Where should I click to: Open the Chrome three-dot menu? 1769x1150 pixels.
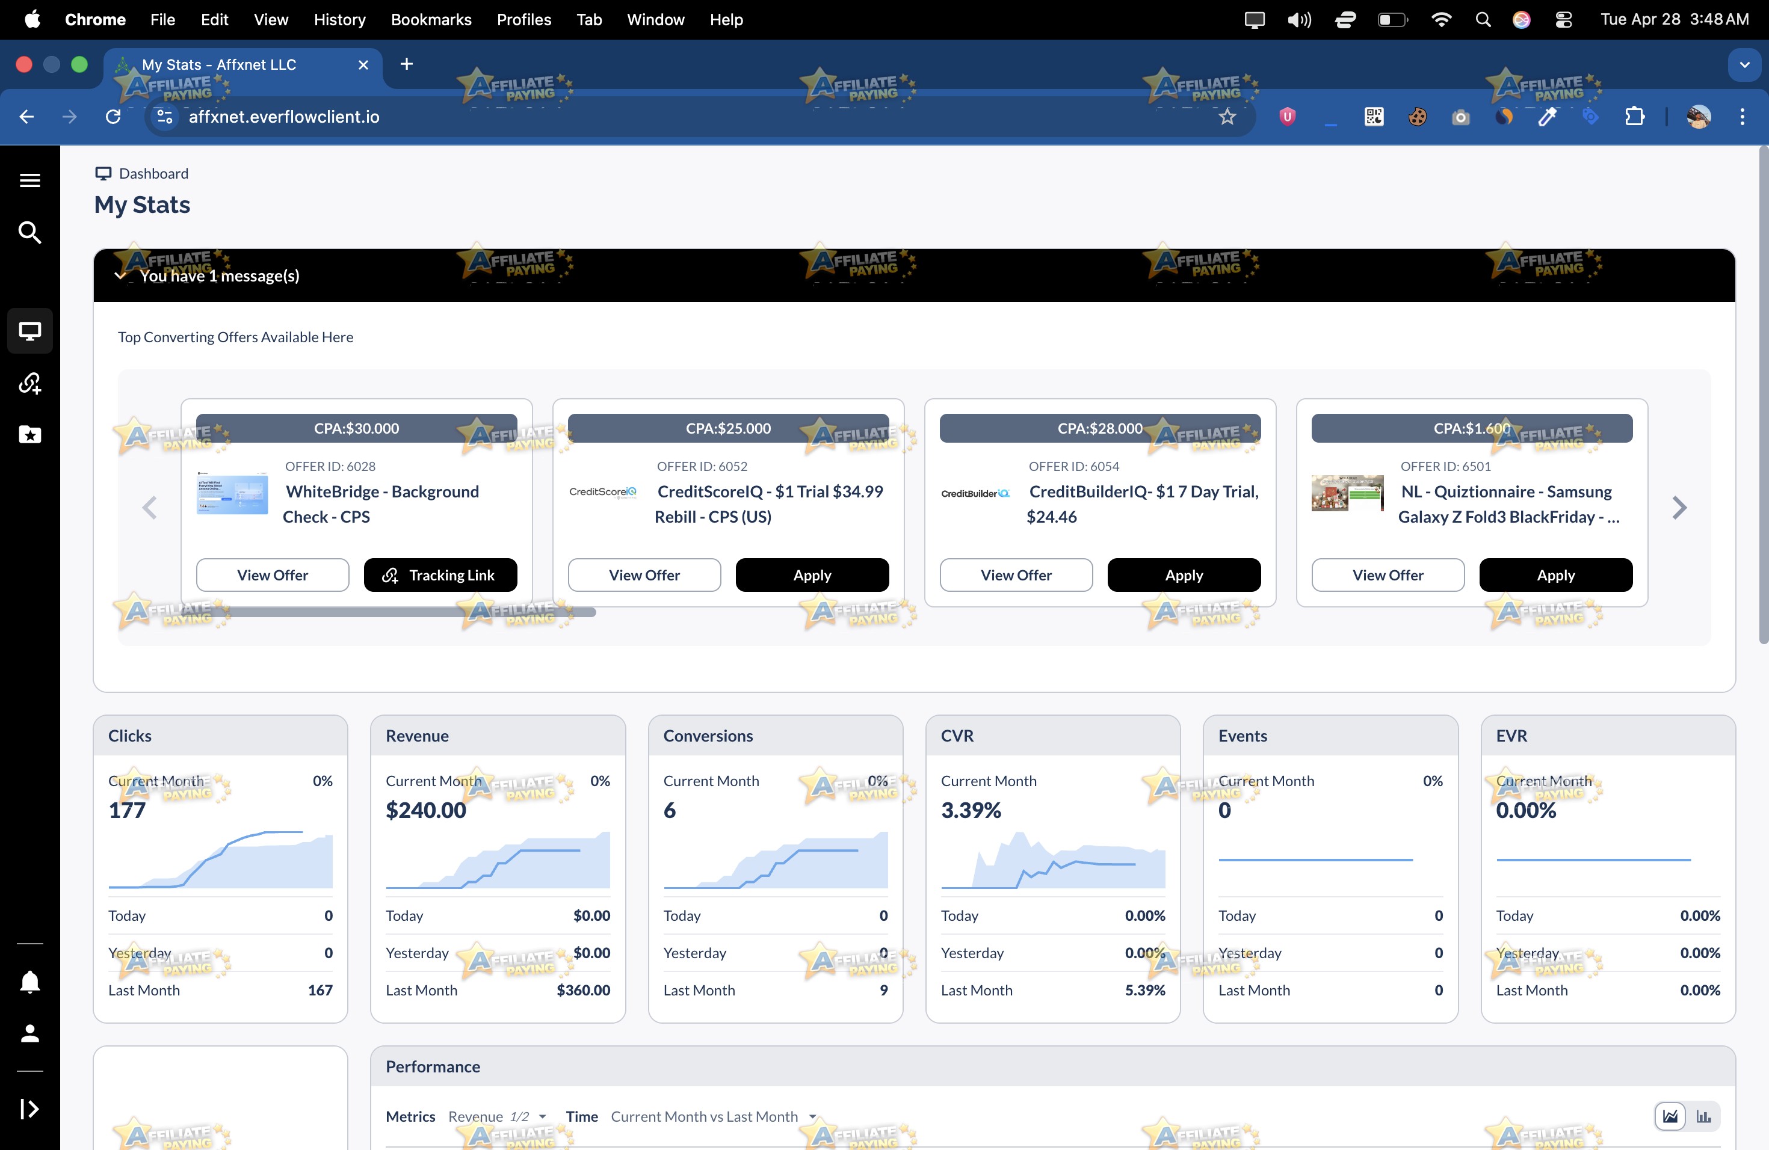click(x=1743, y=117)
